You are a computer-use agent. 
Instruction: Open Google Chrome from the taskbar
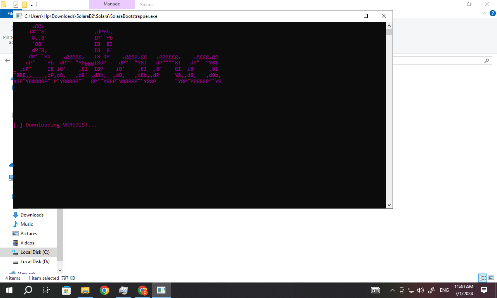[104, 290]
